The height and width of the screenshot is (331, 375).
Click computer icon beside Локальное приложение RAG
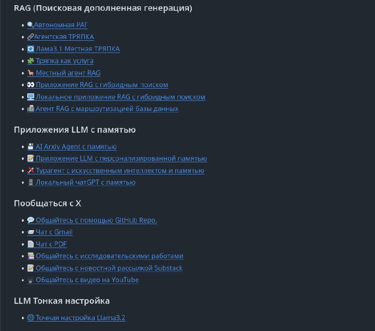(x=30, y=97)
